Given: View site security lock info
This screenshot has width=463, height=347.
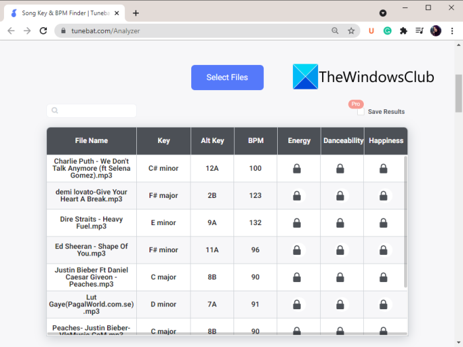Looking at the screenshot, I should point(63,30).
